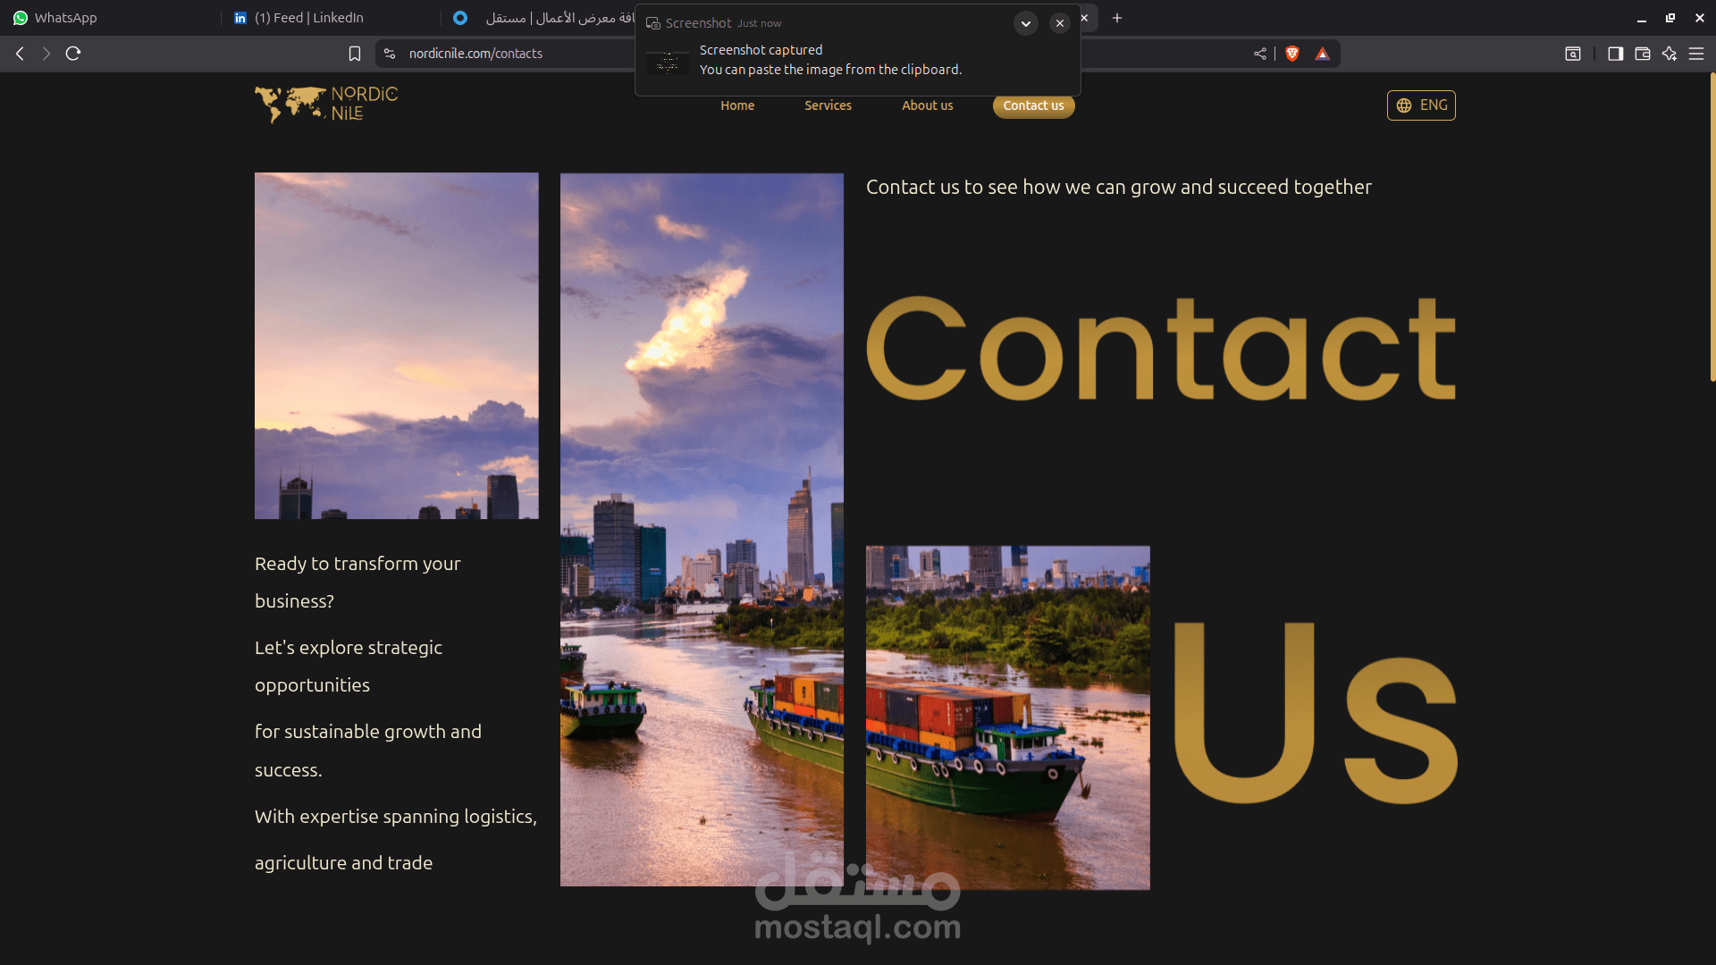Switch to the LinkedIn Feed tab

tap(331, 18)
